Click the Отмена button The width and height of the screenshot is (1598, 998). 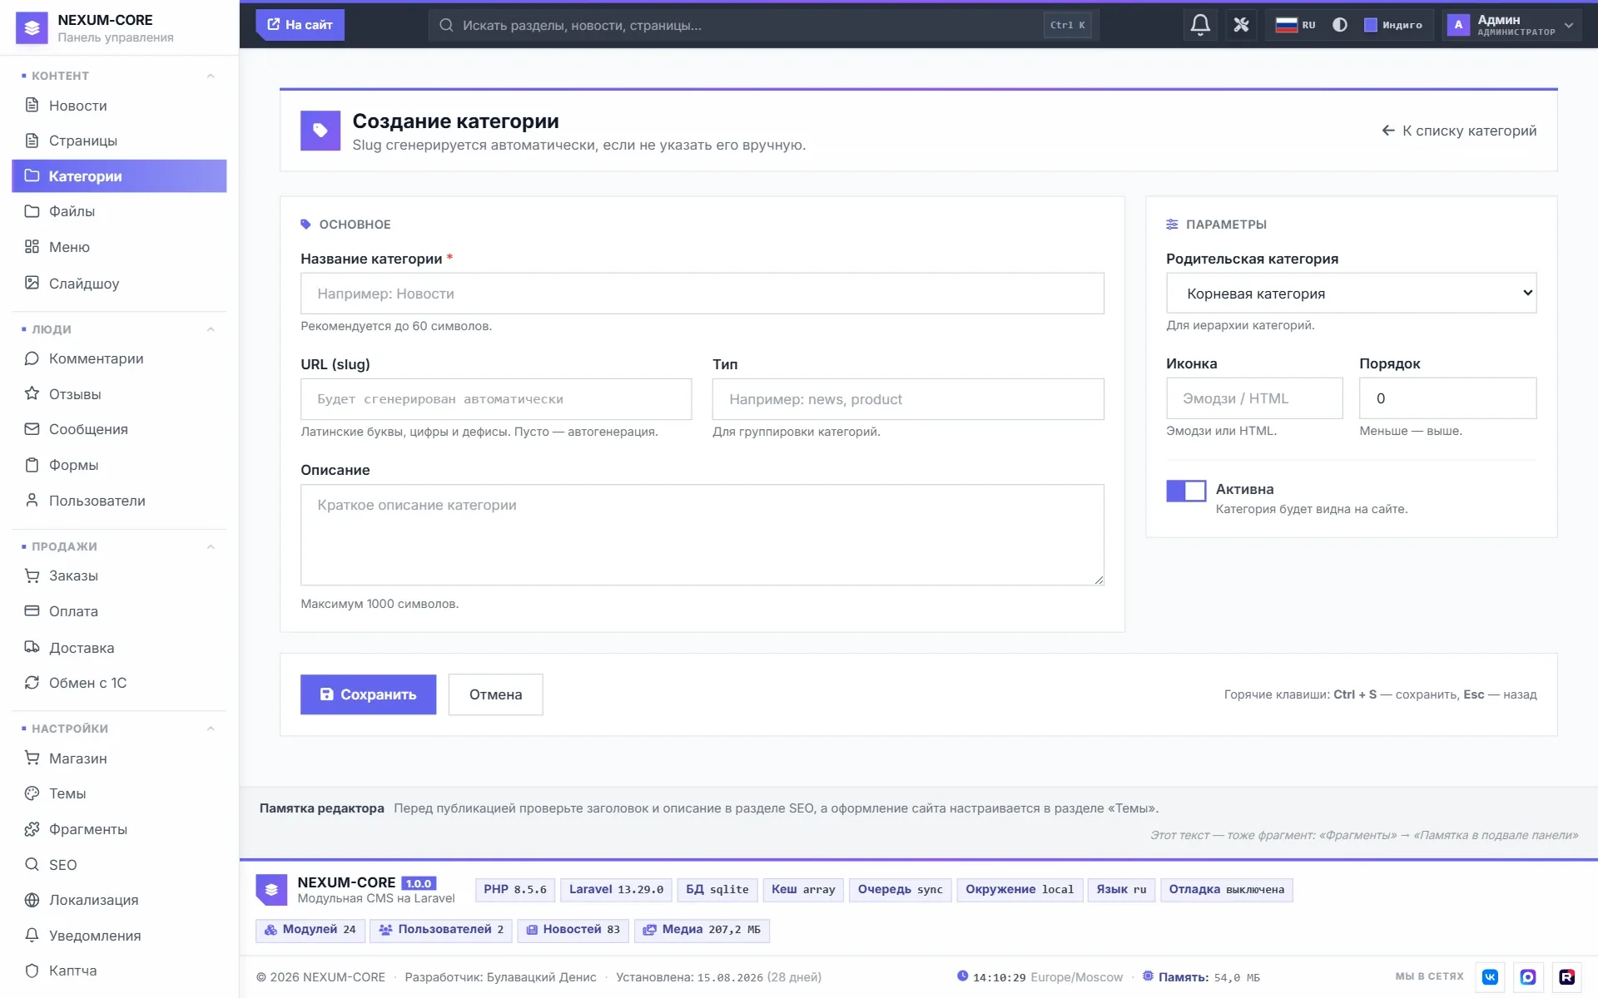click(495, 694)
